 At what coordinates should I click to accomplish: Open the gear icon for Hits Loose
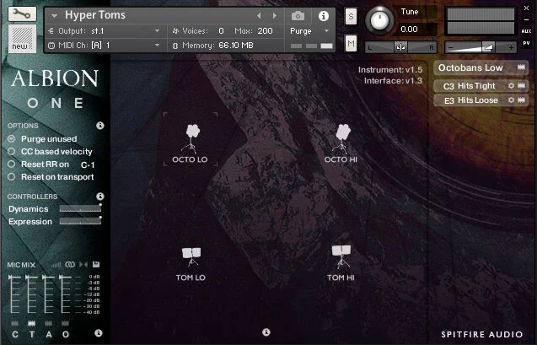[511, 100]
